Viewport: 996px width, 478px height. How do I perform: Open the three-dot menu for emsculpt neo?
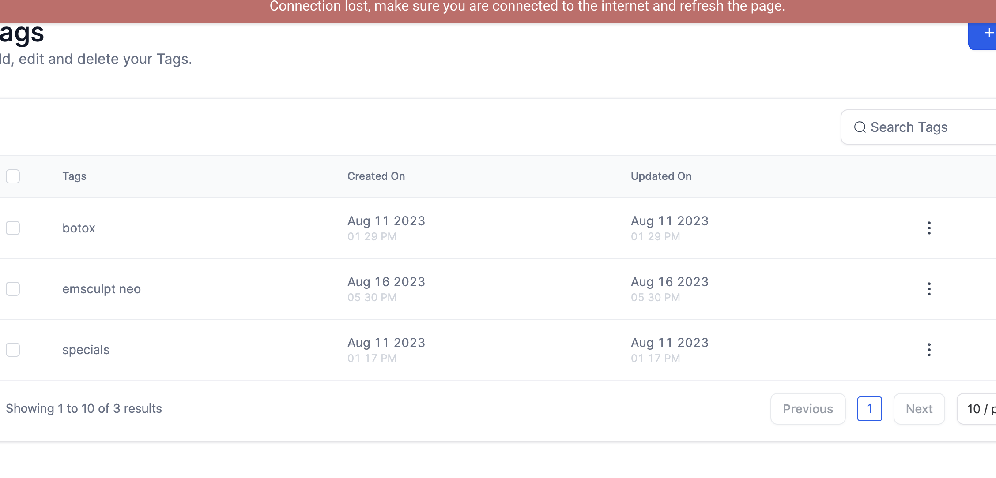(x=929, y=289)
